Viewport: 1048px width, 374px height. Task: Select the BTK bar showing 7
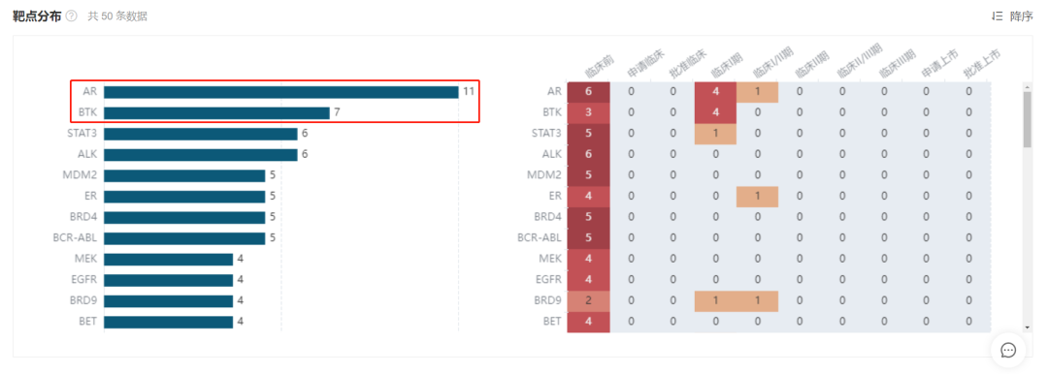[x=216, y=112]
